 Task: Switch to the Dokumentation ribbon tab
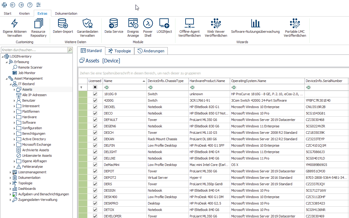(66, 13)
